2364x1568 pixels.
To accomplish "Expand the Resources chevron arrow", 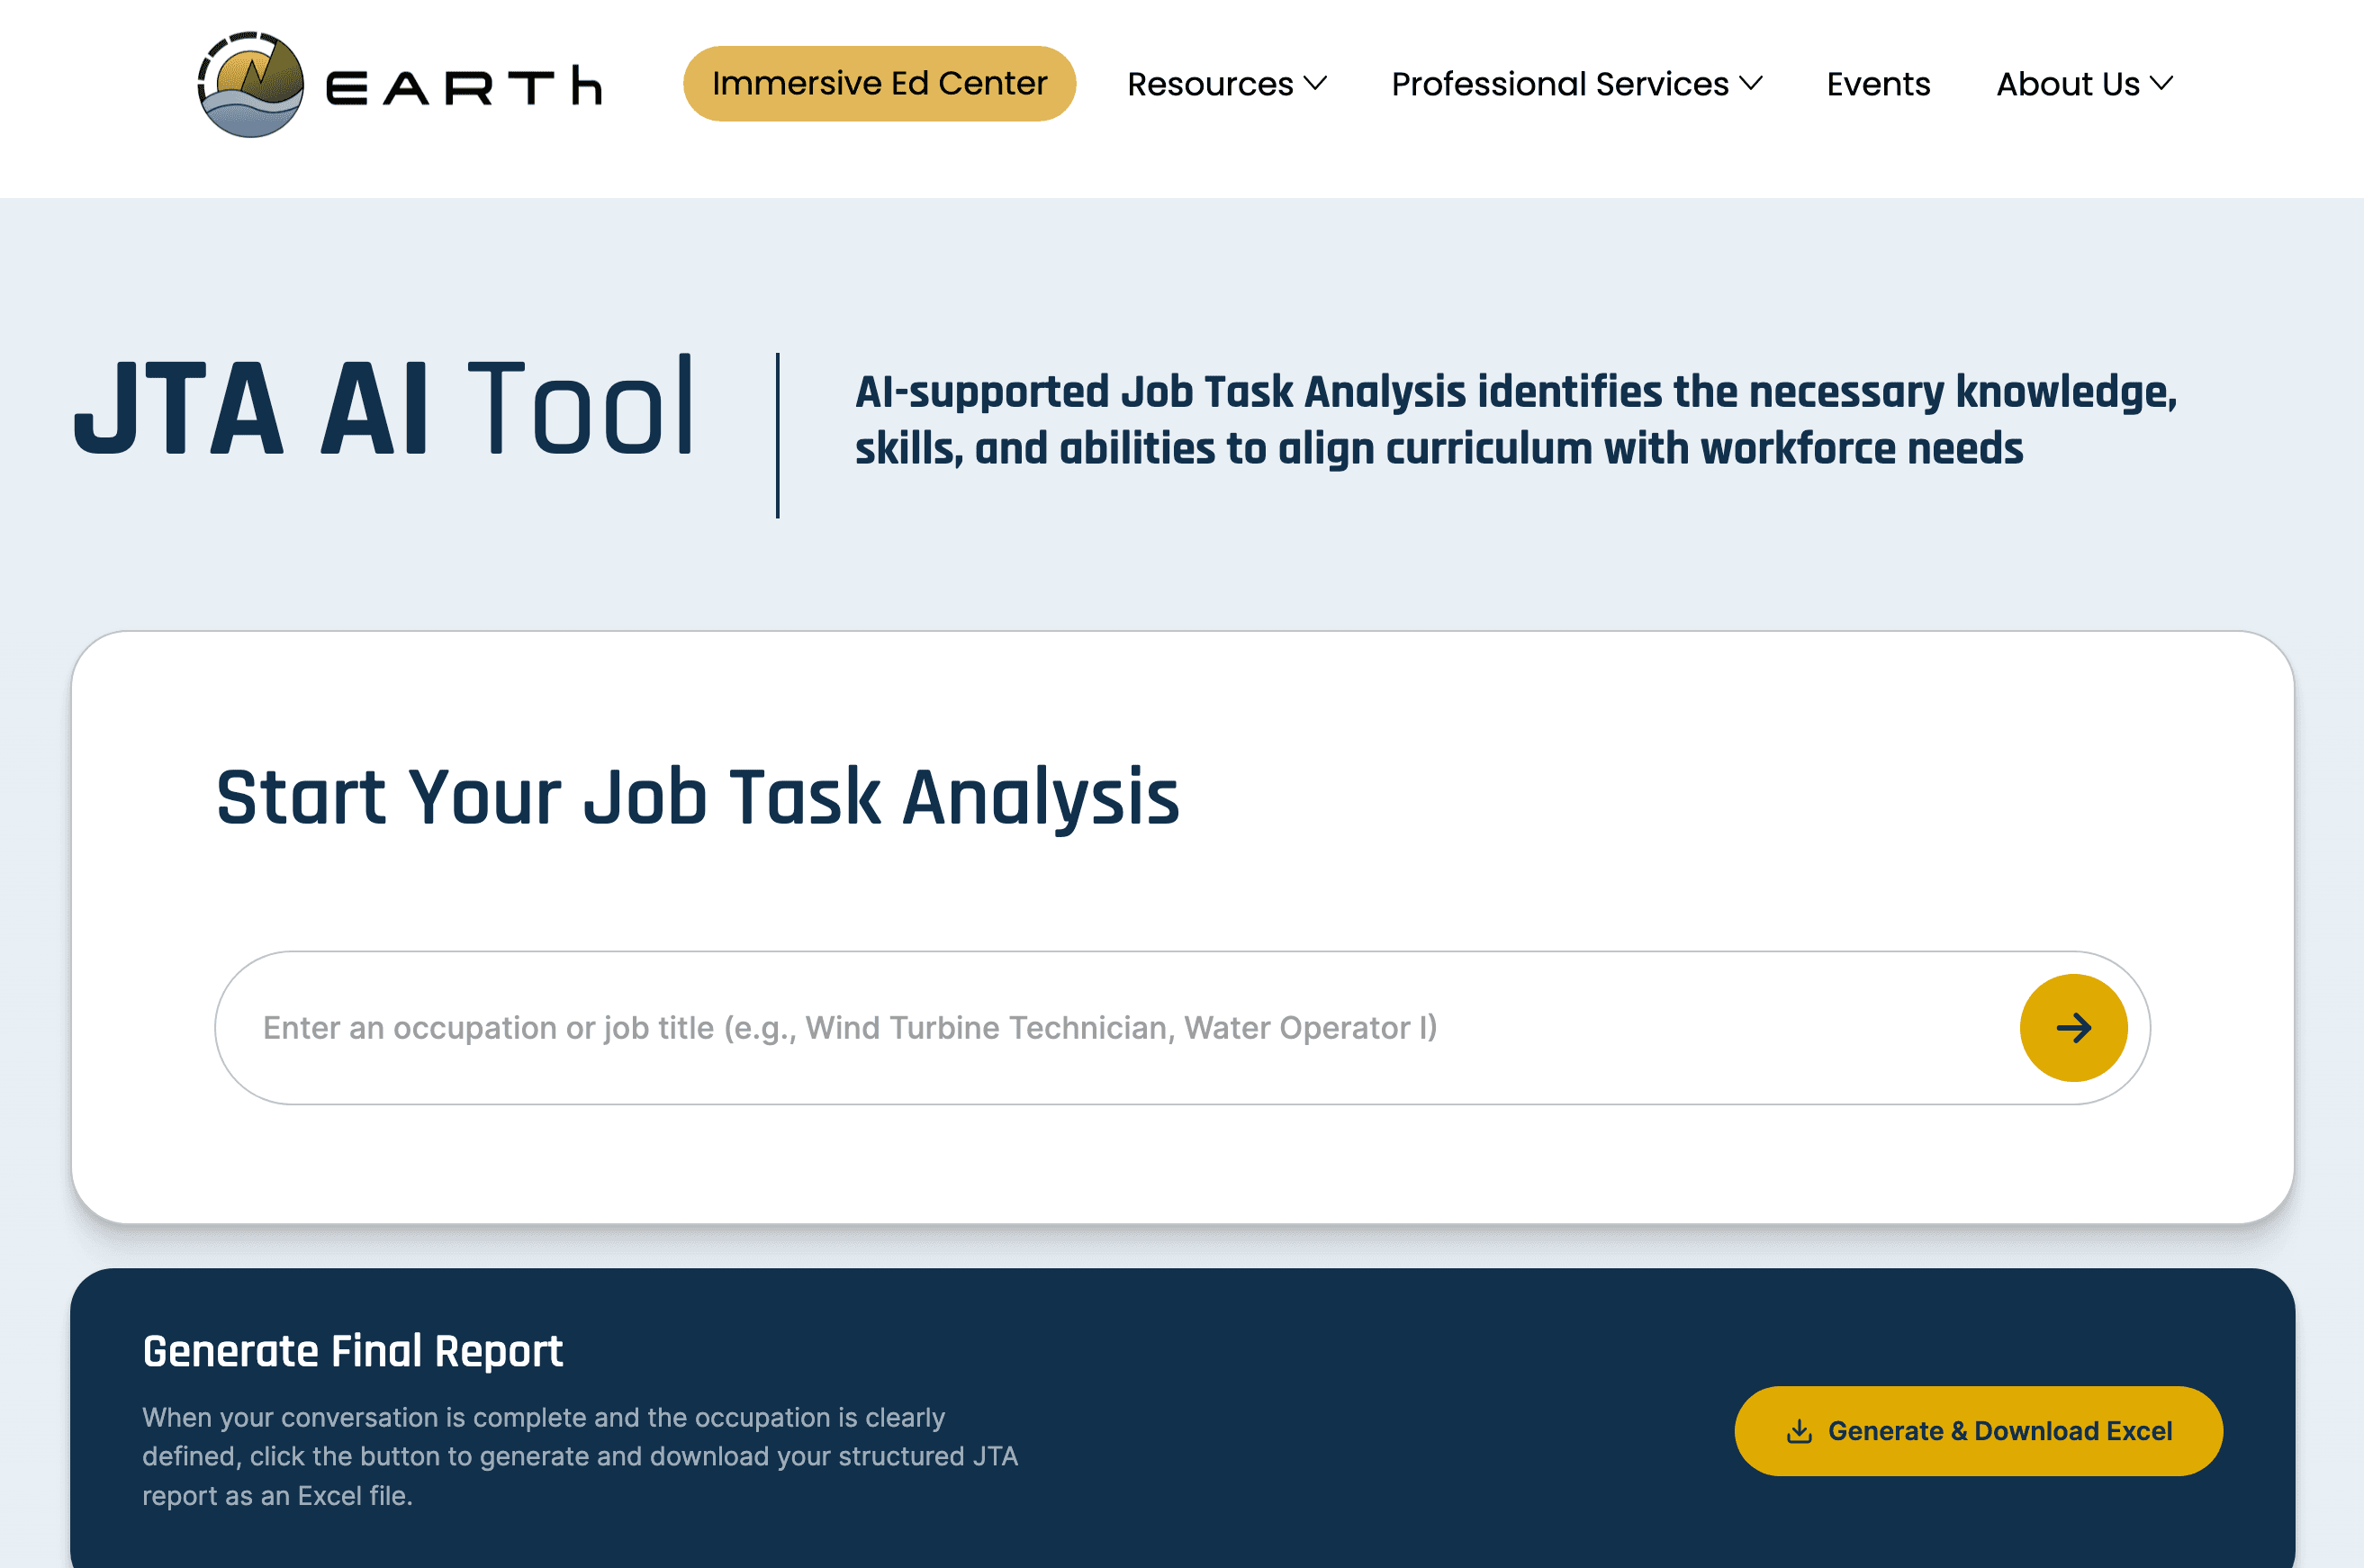I will point(1316,84).
